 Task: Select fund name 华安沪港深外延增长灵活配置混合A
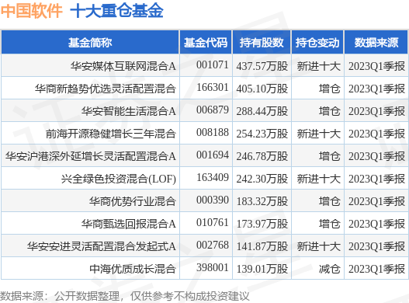[91, 156]
